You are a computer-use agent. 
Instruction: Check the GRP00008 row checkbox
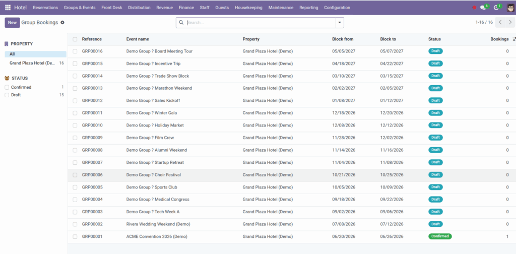(x=75, y=150)
